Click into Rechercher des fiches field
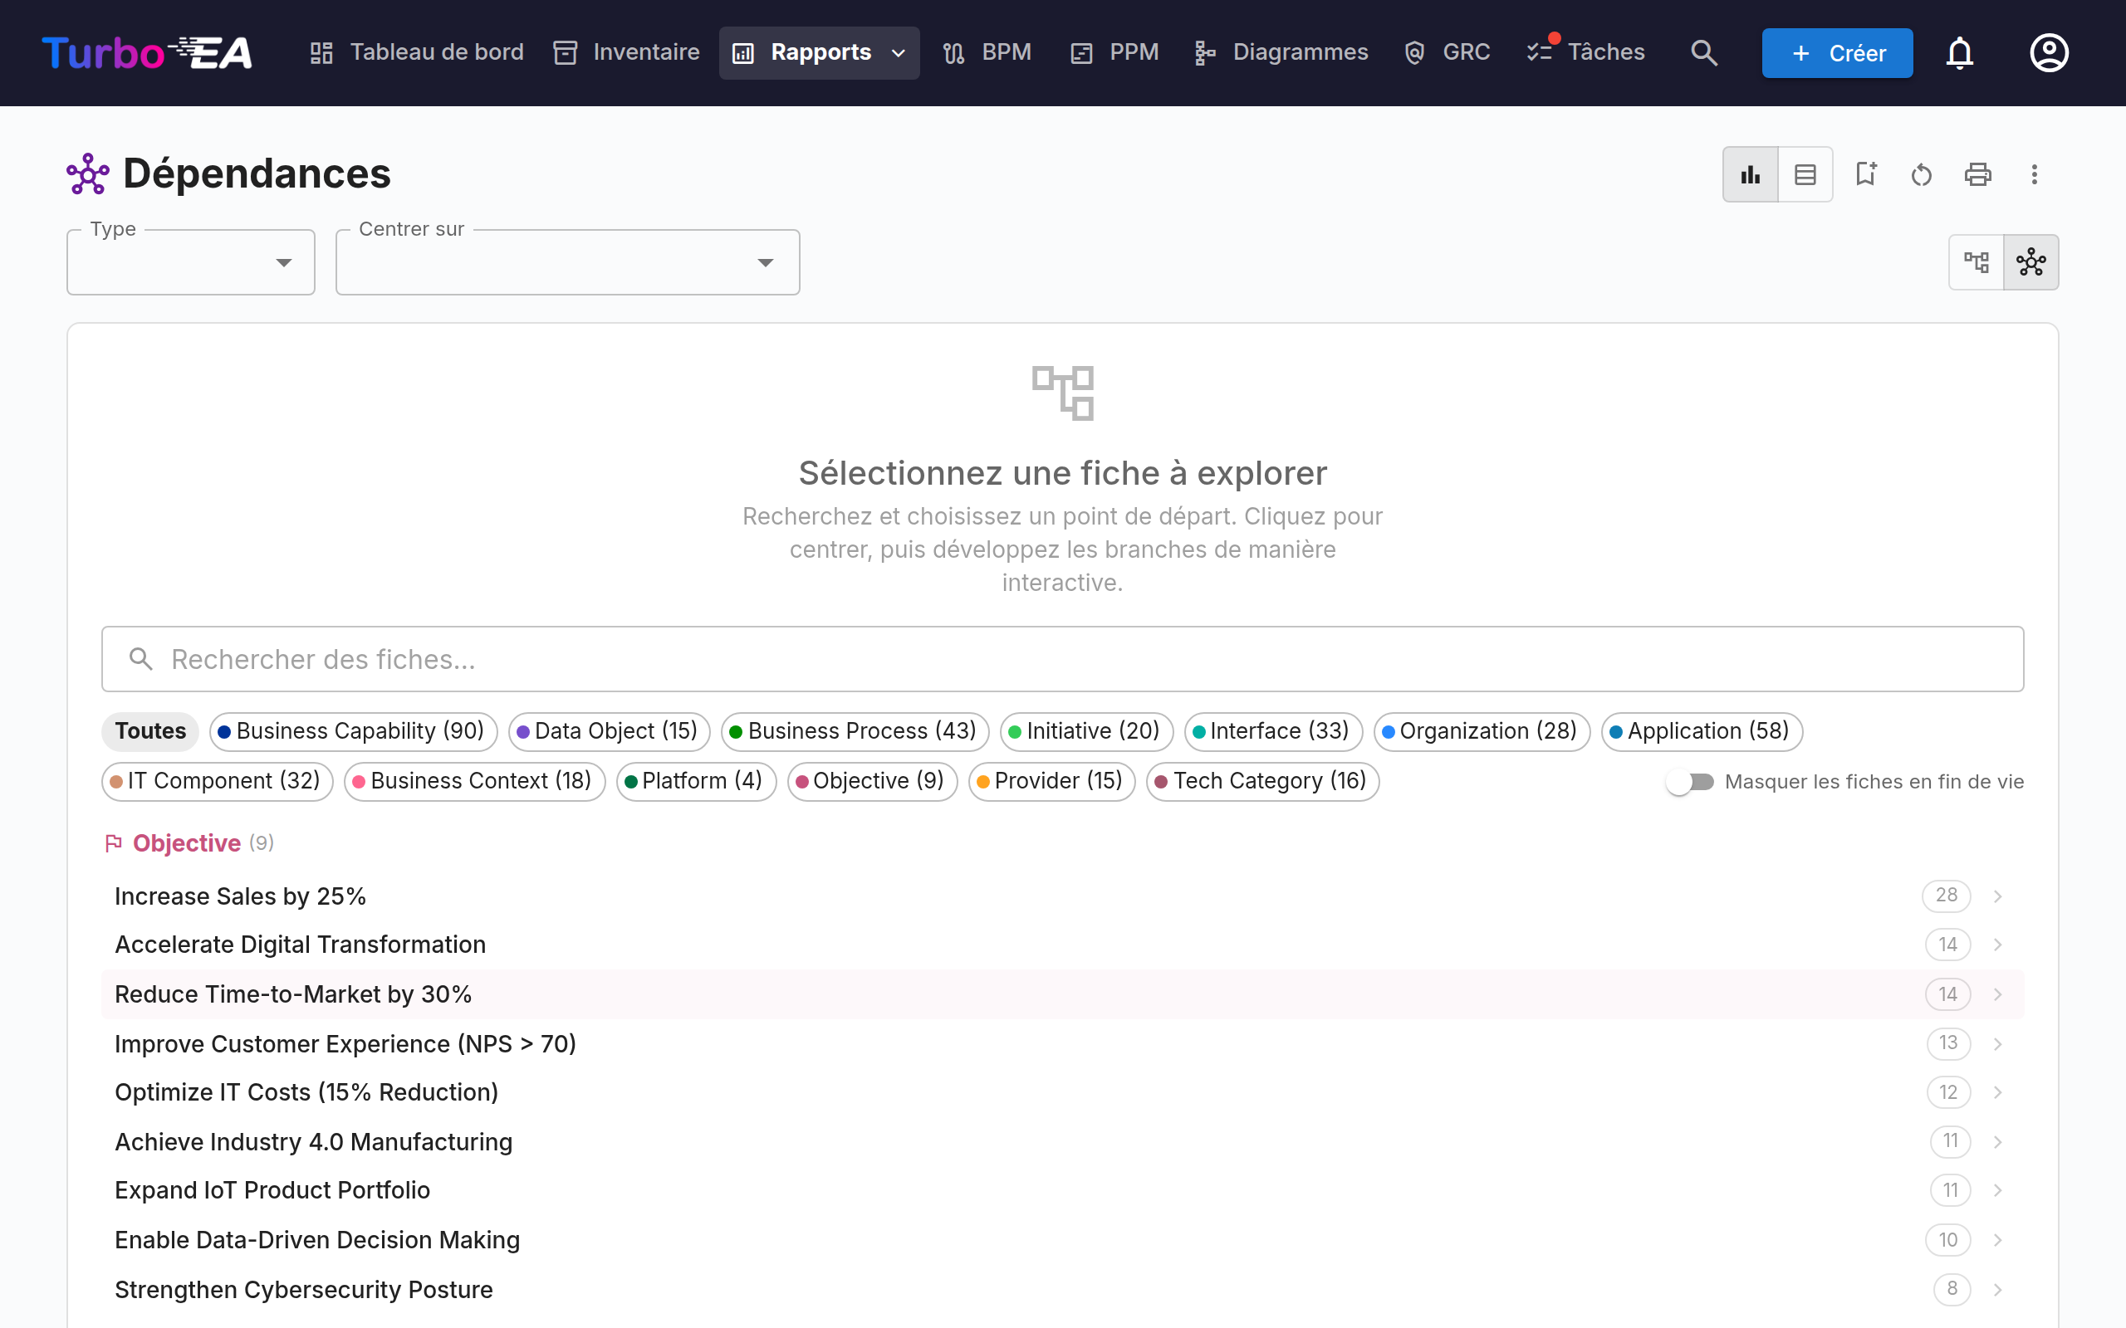 coord(1063,659)
